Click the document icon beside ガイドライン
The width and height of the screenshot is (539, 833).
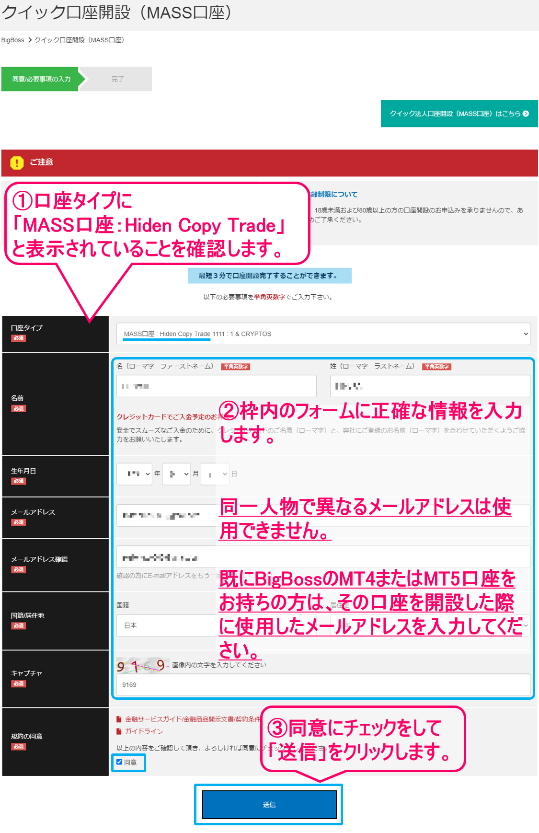(x=119, y=731)
